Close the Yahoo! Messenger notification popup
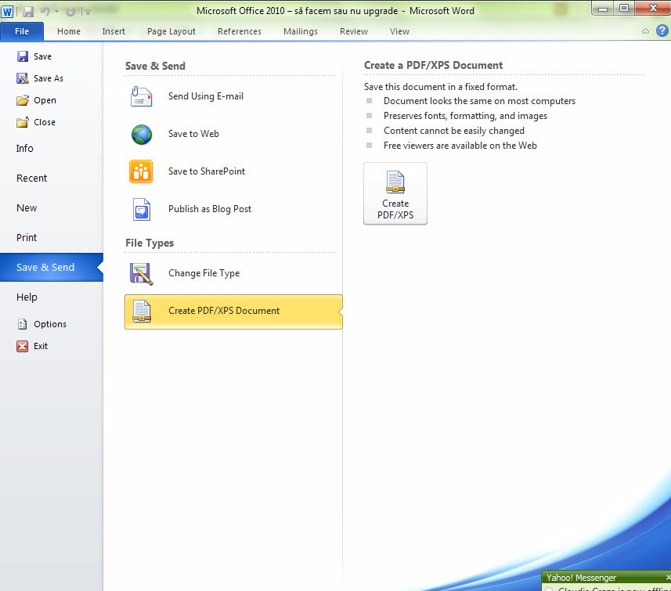 point(668,578)
